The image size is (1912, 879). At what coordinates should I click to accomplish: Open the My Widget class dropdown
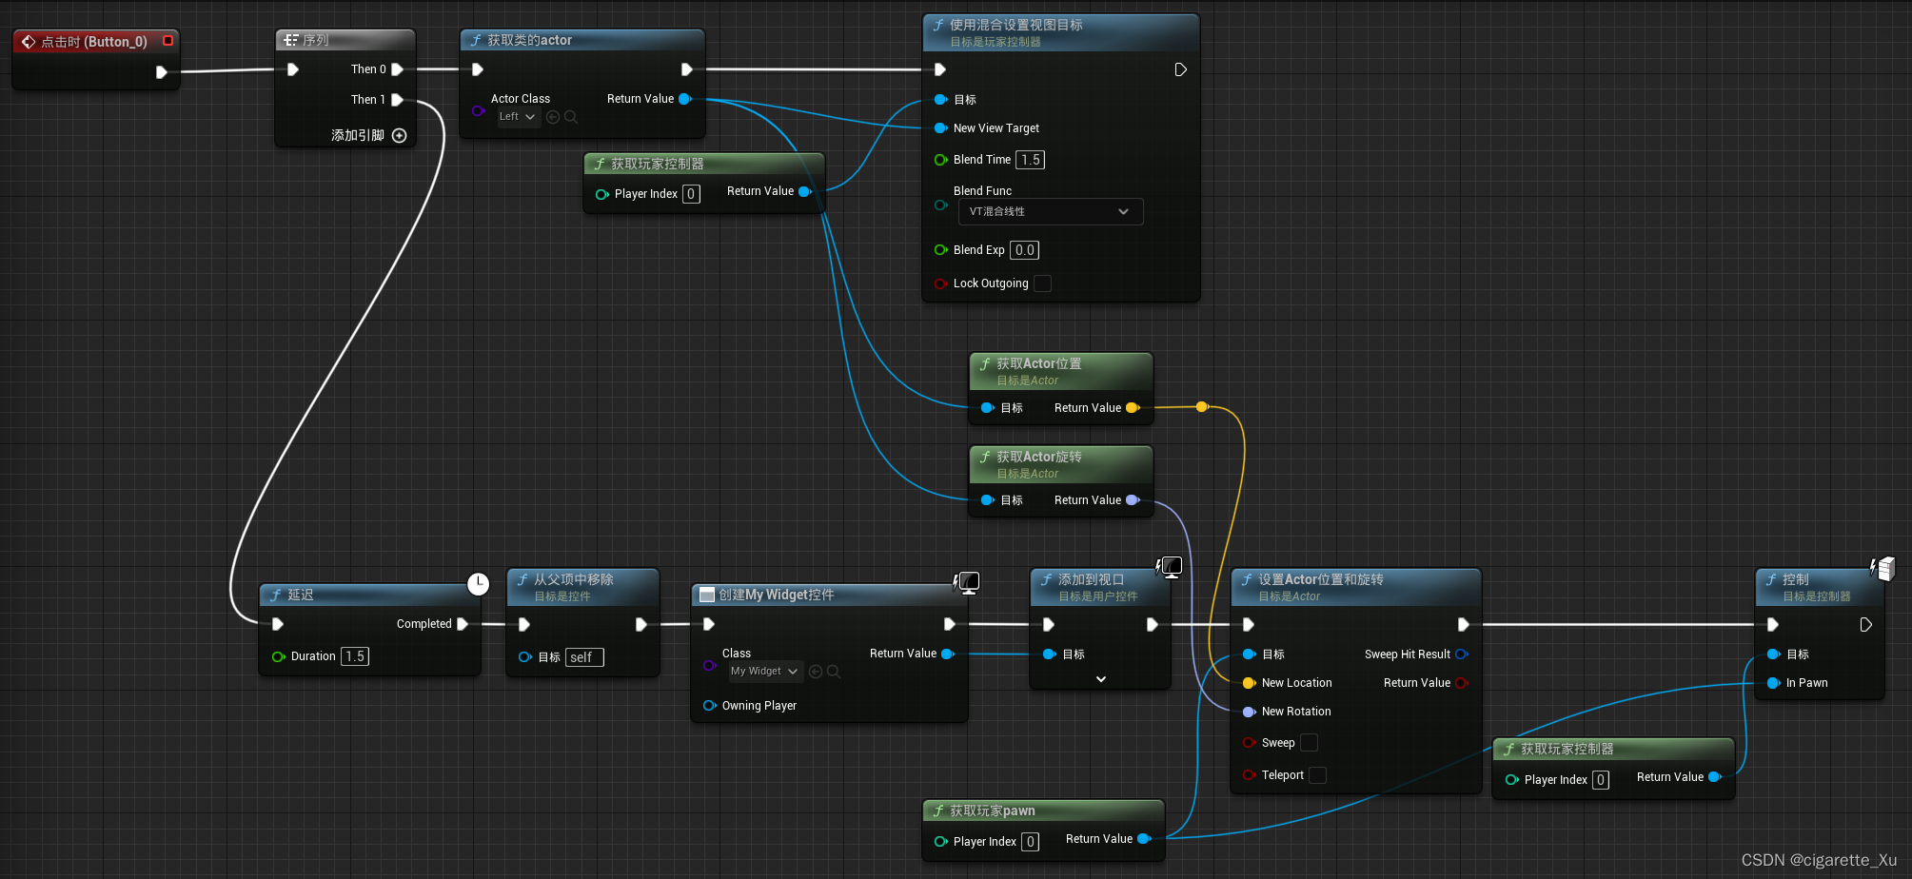coord(764,672)
